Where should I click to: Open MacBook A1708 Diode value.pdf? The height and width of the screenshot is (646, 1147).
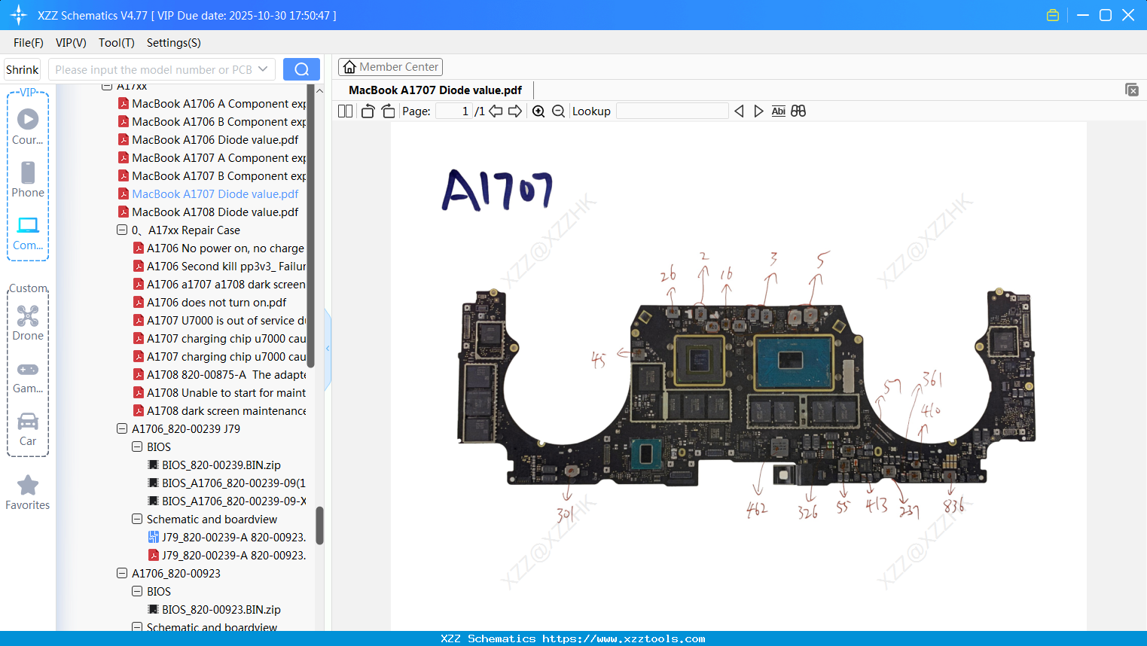[215, 212]
